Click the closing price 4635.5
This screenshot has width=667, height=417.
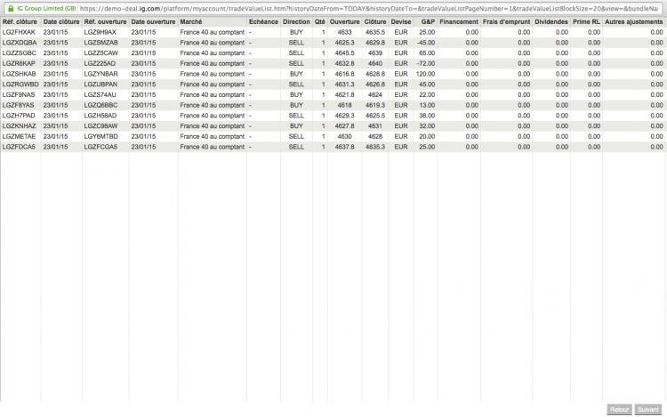374,32
